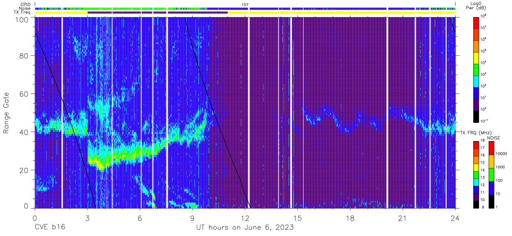
Task: Click the black 10^-1–10^0 power swatch
Action: pyautogui.click(x=476, y=116)
